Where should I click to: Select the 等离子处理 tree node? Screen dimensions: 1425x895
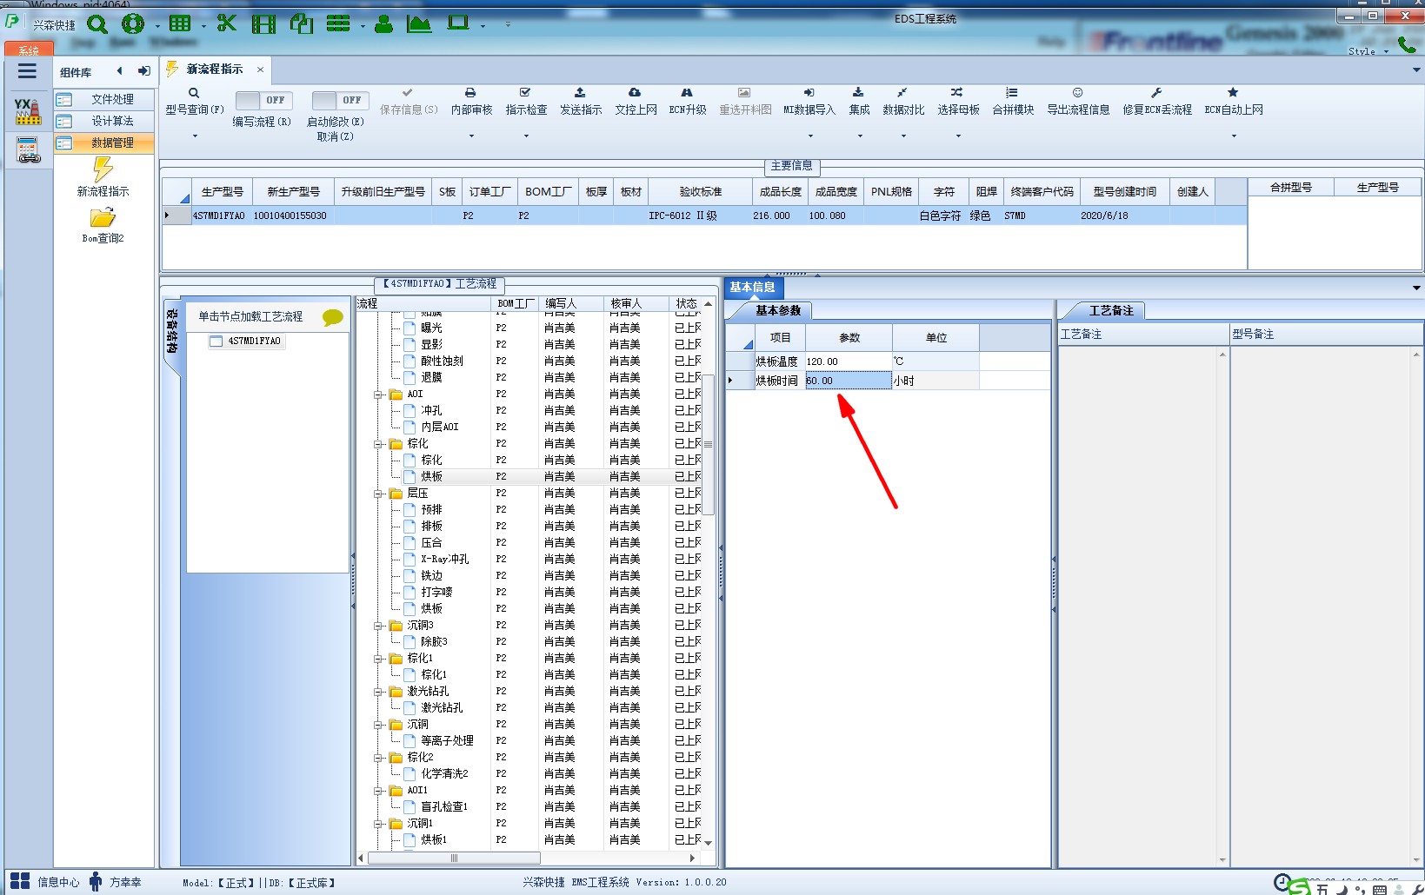(x=447, y=741)
